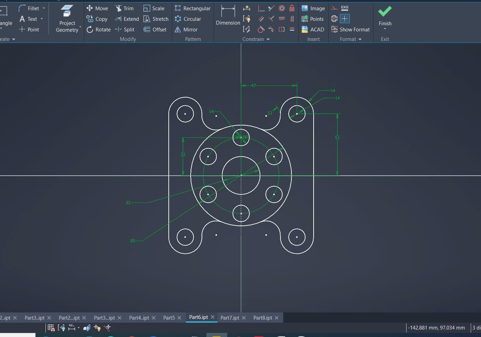Select the Mirror pattern tool

pos(186,30)
